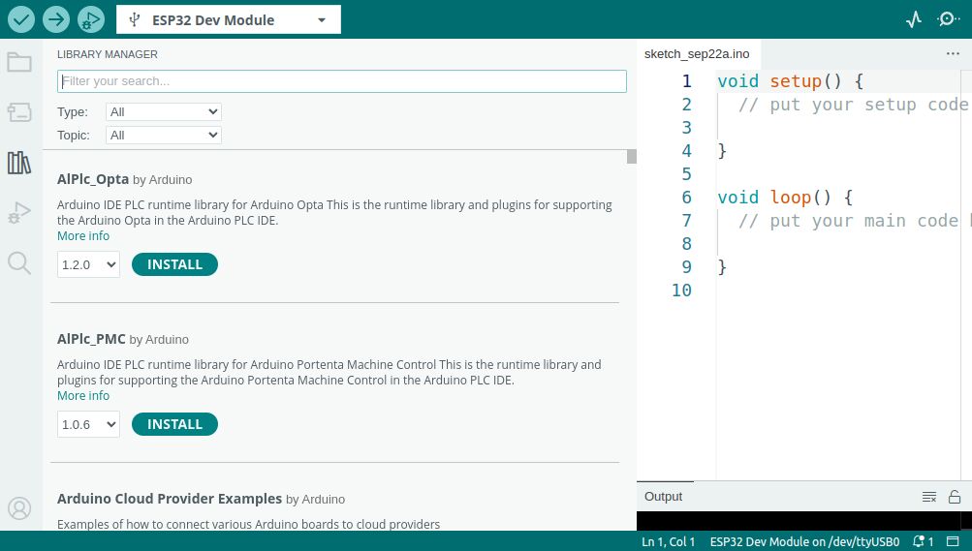Click the user account profile icon
972x551 pixels.
point(19,508)
